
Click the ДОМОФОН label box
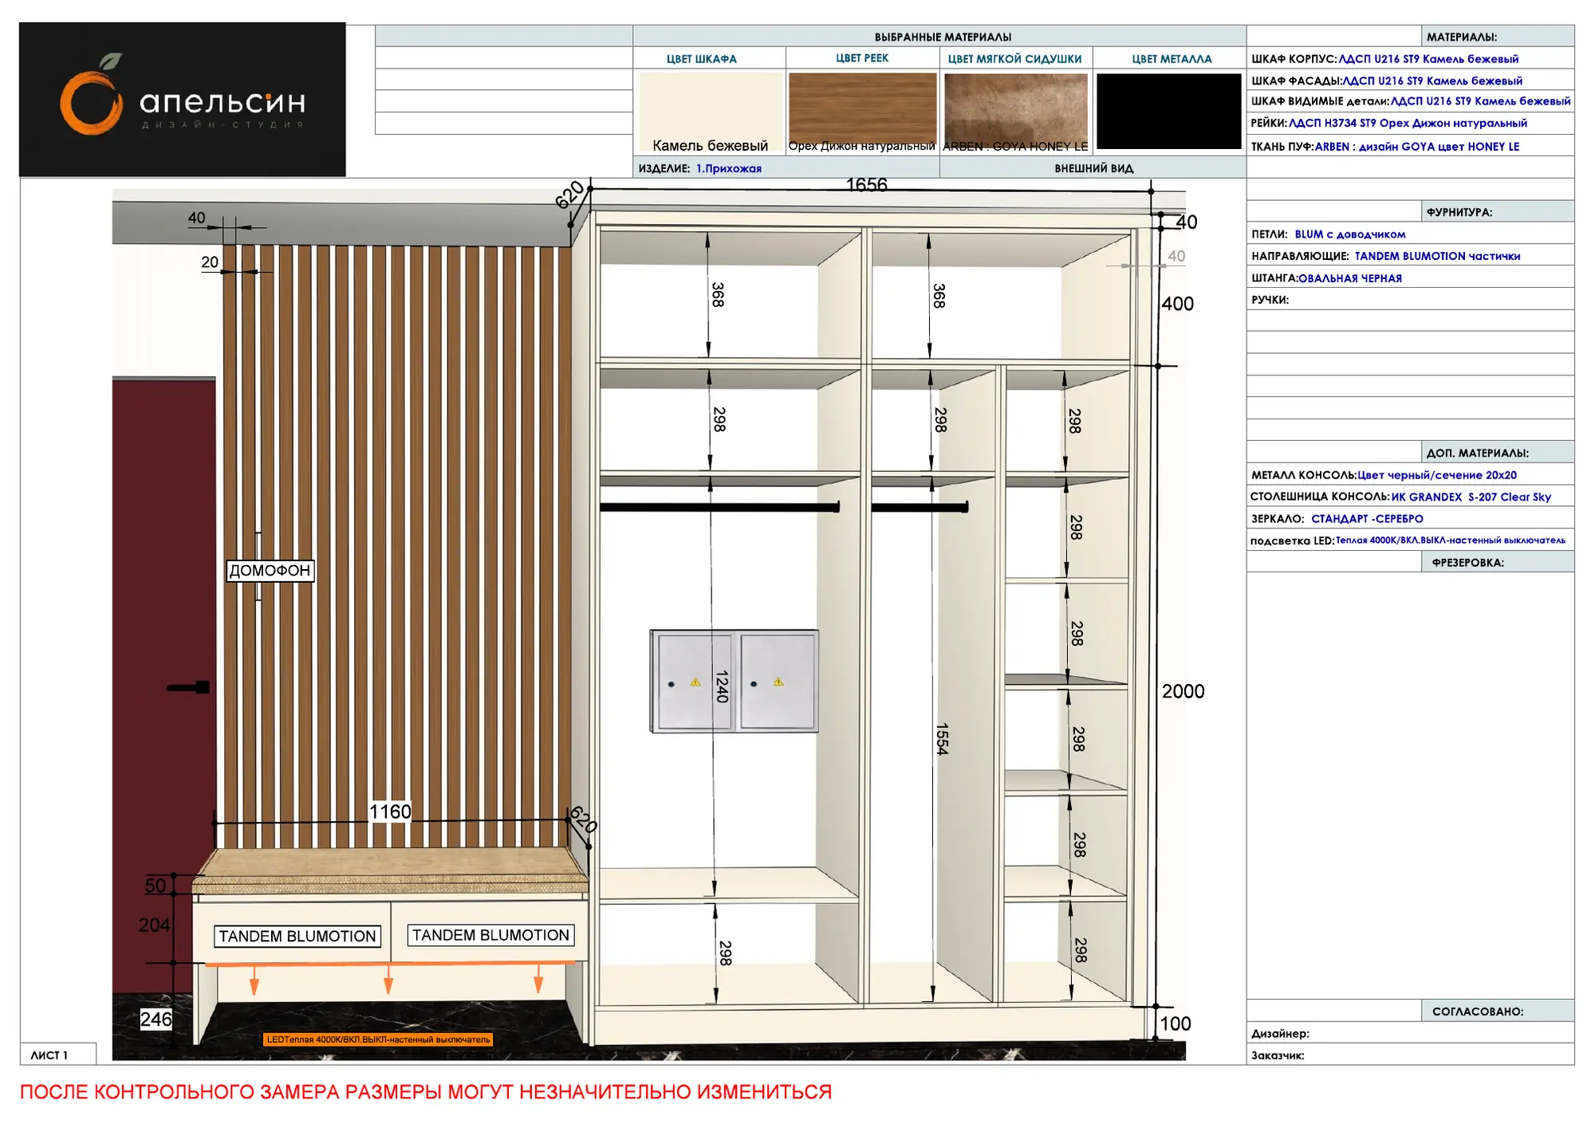click(270, 571)
